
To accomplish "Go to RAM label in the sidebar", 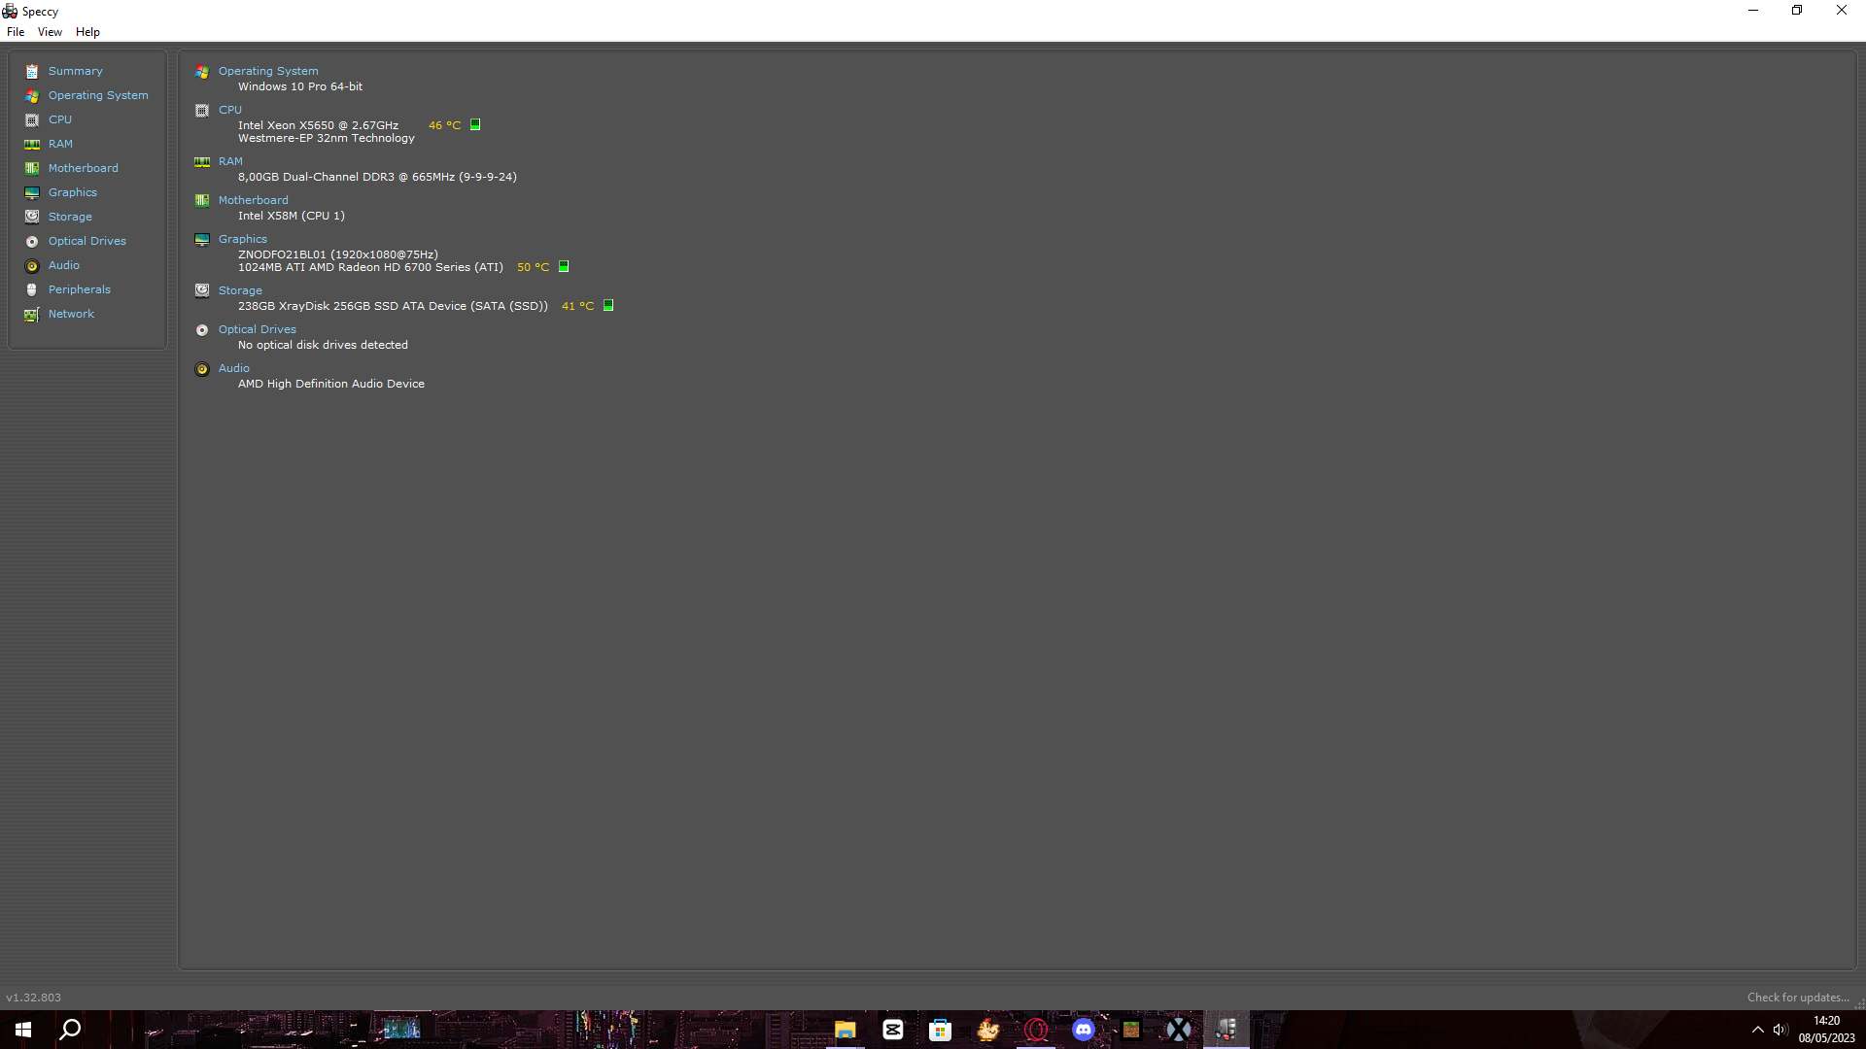I will click(60, 144).
